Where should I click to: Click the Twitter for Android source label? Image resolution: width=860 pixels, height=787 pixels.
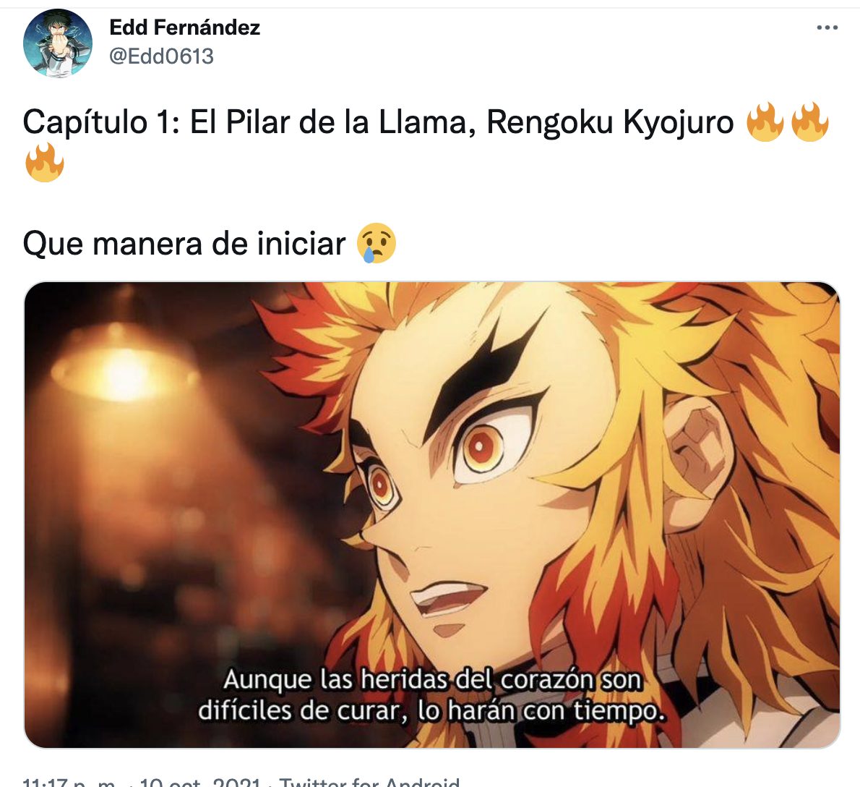point(369,781)
